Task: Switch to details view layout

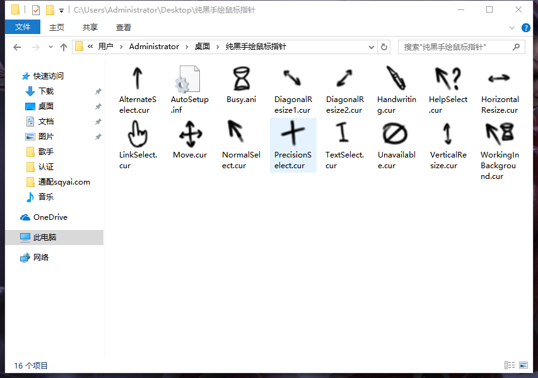Action: tap(510, 365)
